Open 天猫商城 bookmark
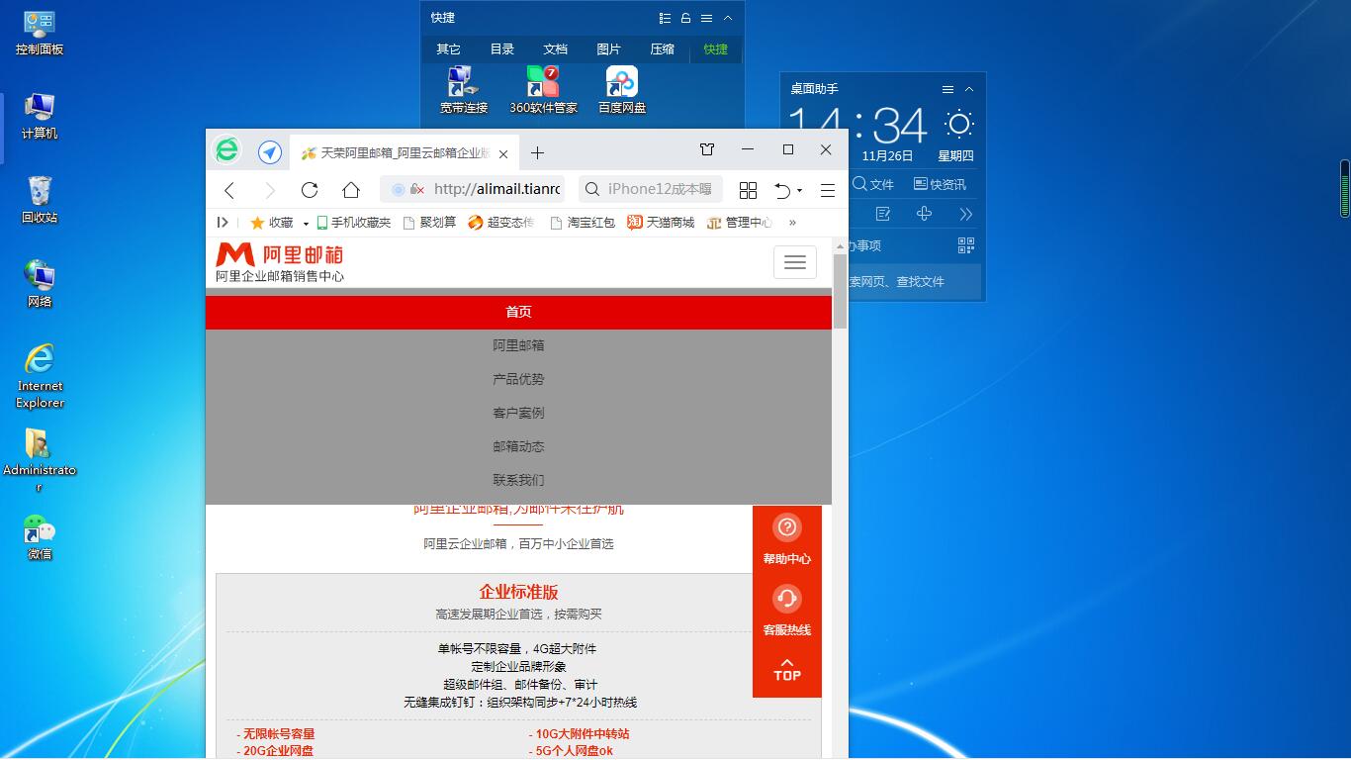Screen dimensions: 1351x760 661,223
